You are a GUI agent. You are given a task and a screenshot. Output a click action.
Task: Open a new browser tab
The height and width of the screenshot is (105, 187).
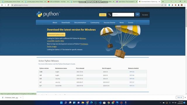[x=163, y=2]
